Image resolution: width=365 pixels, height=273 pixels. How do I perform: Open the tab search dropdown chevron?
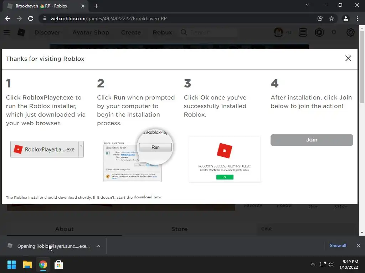(x=308, y=5)
